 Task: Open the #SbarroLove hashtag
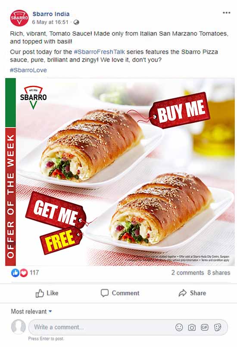pyautogui.click(x=28, y=70)
